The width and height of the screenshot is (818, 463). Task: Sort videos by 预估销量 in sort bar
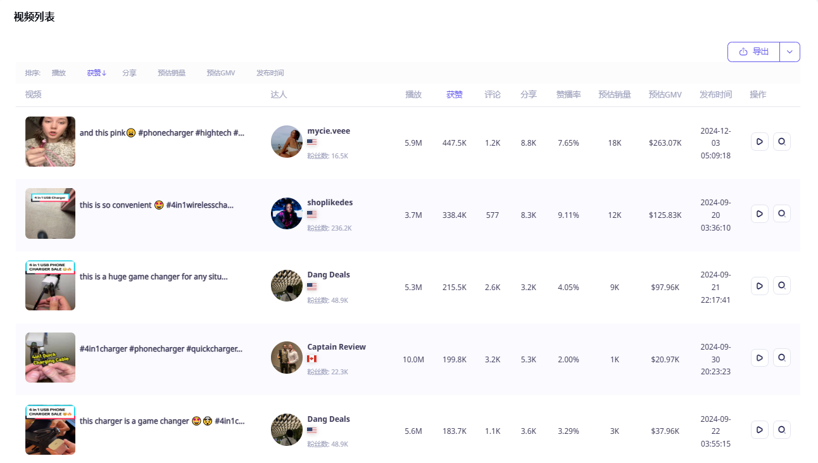click(x=172, y=73)
